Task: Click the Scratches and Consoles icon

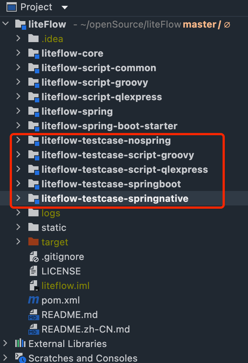Action: point(20,358)
